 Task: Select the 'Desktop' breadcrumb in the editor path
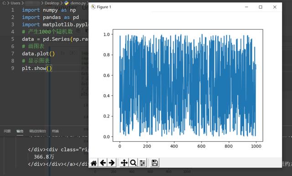[52, 3]
